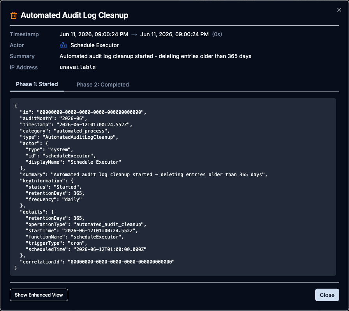Click the "id": "scheduleExecutor" JSON line

[x=60, y=156]
